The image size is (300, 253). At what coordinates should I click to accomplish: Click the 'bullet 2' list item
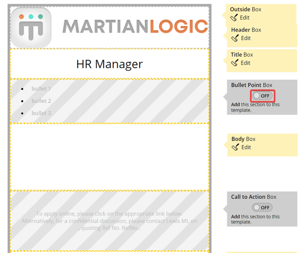41,101
